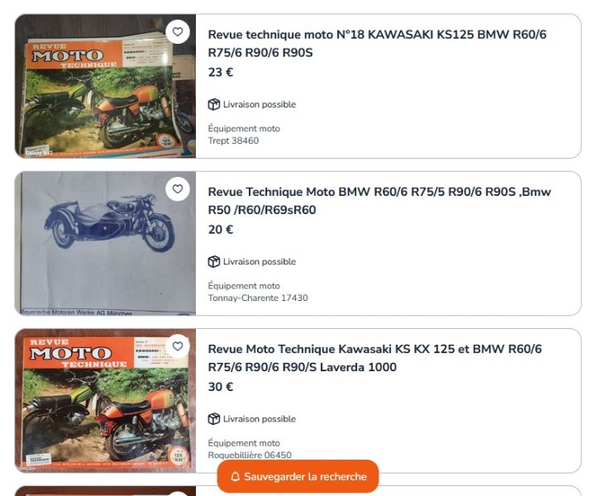Click delivery box icon in 30 € listing
The image size is (596, 496).
(x=213, y=419)
